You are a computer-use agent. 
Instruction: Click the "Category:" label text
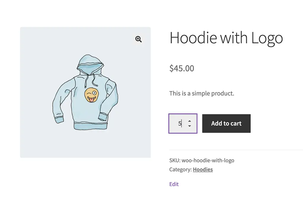point(180,169)
